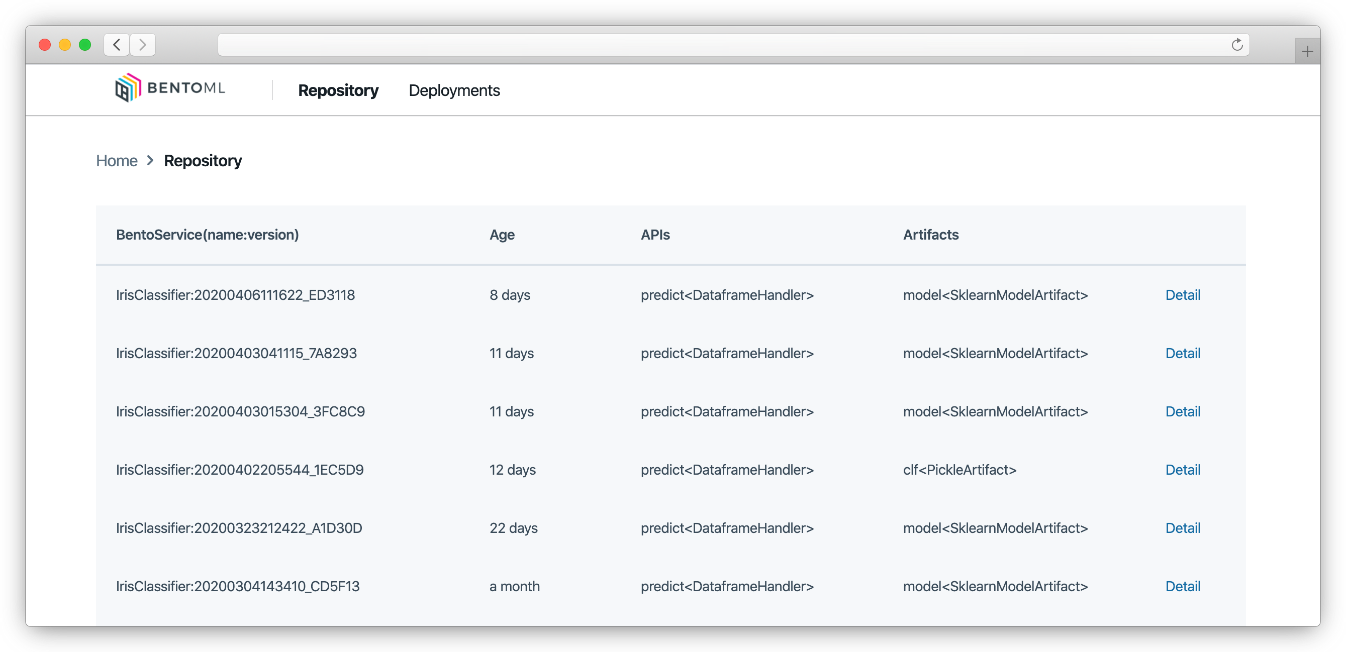Viewport: 1346px width, 652px height.
Task: Open Detail for IrisClassifier 20200403041115_7A8293
Action: point(1183,354)
